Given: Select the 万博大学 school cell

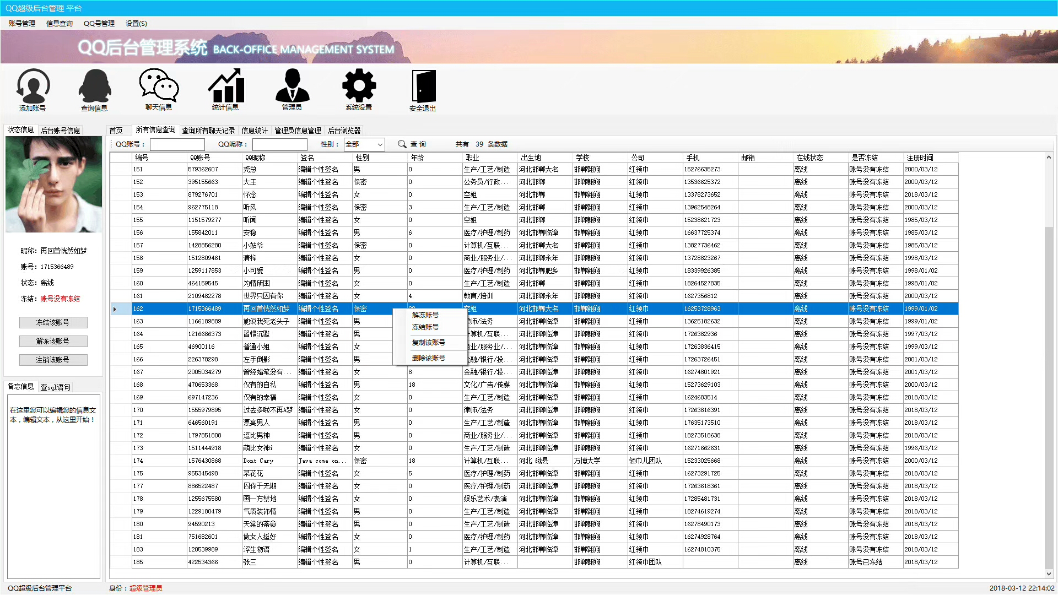Looking at the screenshot, I should point(601,461).
